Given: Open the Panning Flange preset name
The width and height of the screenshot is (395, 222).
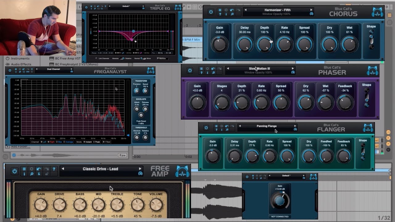Looking at the screenshot, I should (267, 126).
